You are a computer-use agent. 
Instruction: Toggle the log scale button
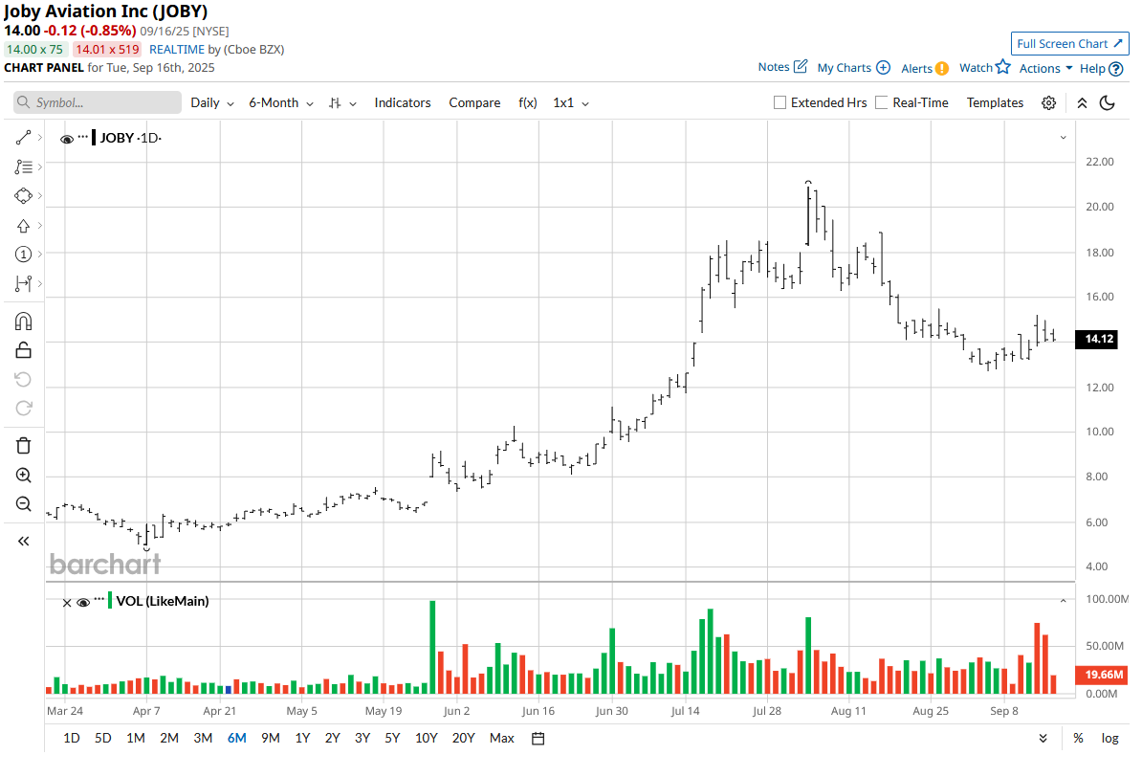[x=1109, y=739]
